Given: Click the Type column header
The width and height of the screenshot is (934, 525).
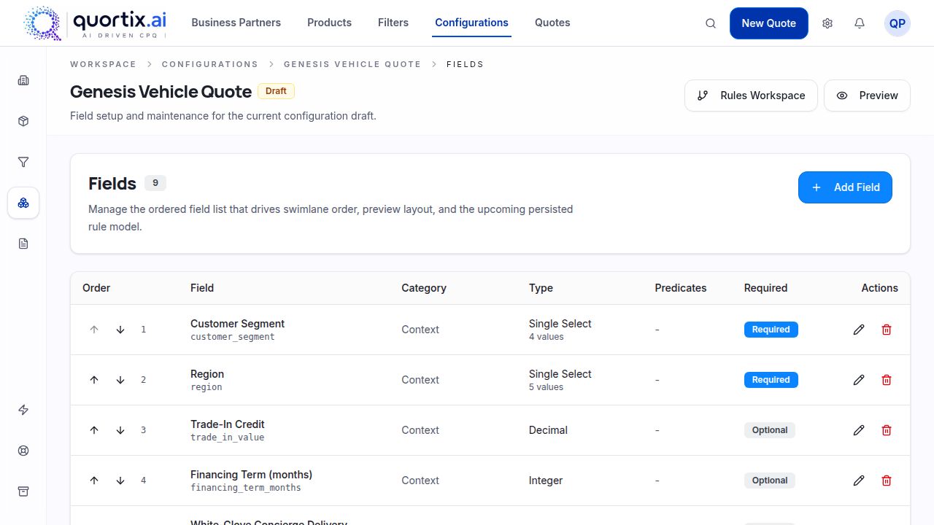Looking at the screenshot, I should 541,288.
